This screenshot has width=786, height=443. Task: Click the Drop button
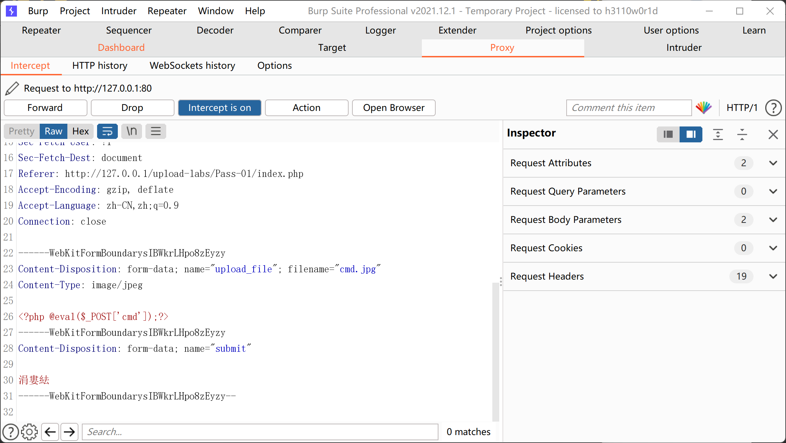tap(133, 108)
